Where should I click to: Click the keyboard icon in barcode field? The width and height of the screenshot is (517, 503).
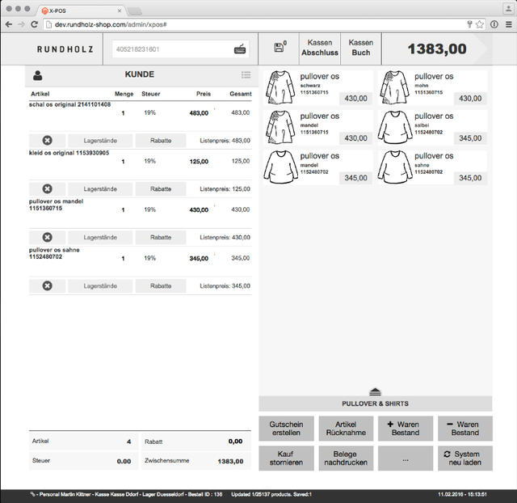click(240, 49)
